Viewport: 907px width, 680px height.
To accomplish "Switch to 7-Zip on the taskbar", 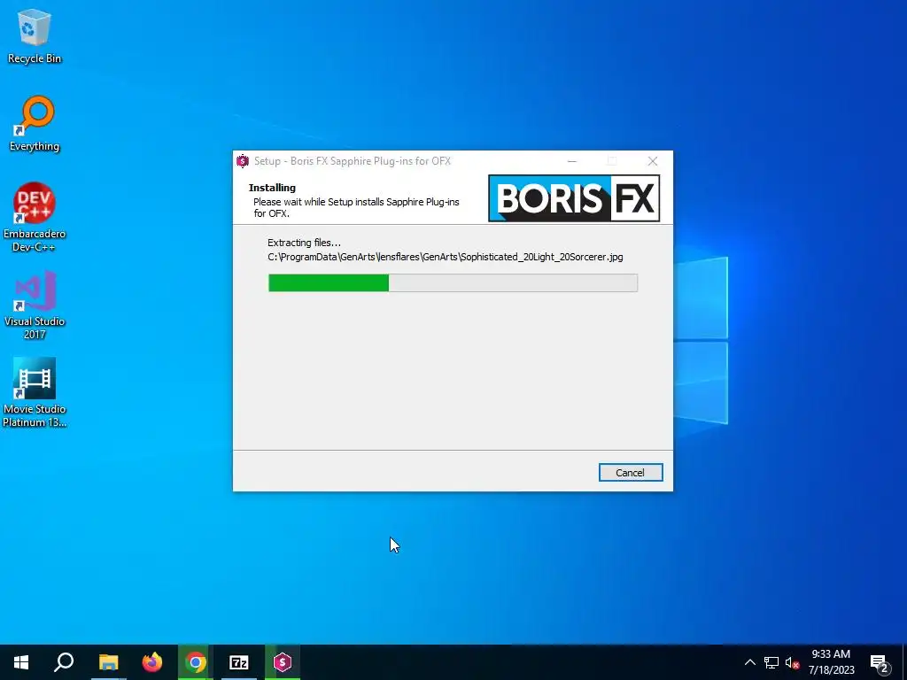I will [239, 662].
